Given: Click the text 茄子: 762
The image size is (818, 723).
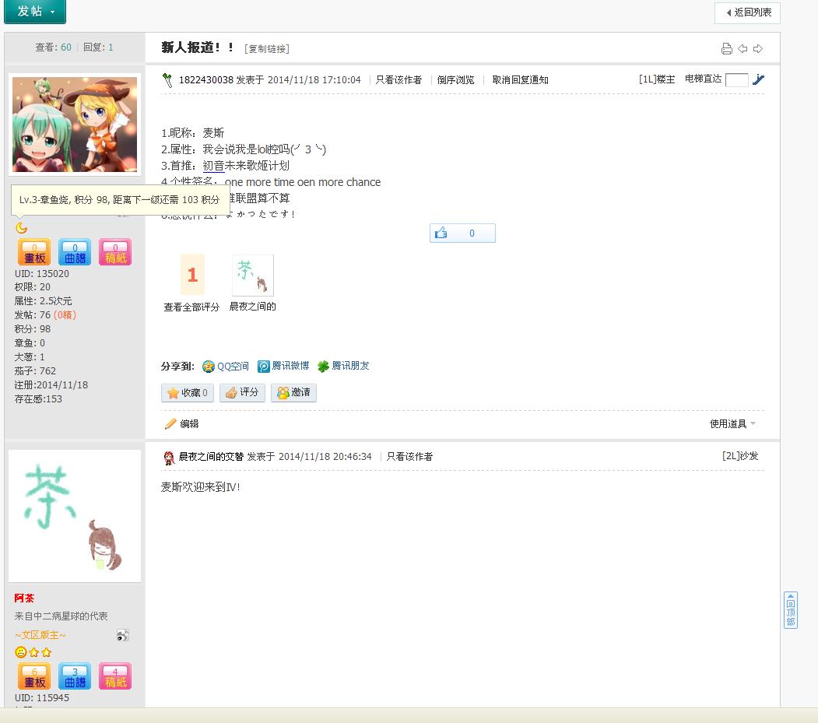Looking at the screenshot, I should click(35, 371).
